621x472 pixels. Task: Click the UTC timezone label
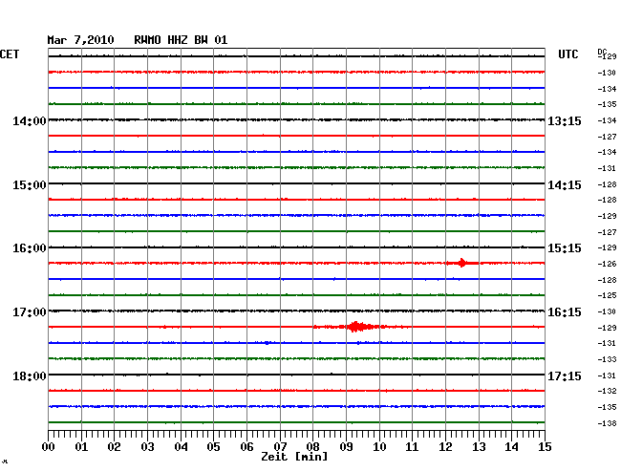(x=567, y=54)
